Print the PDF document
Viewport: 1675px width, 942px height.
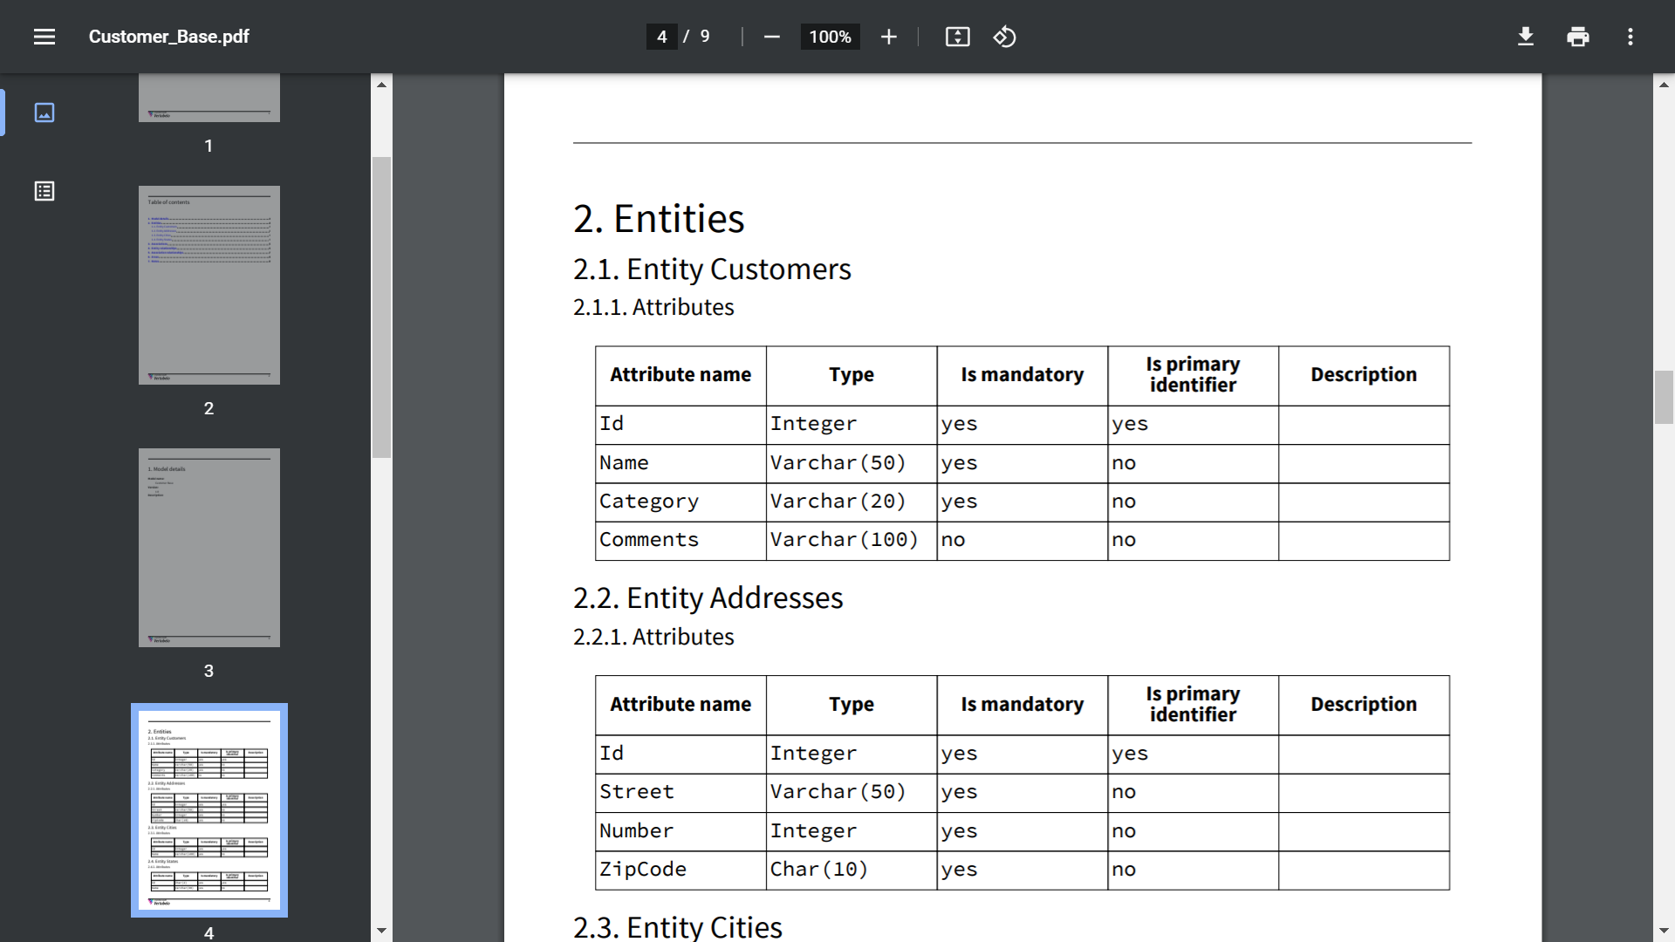tap(1577, 37)
